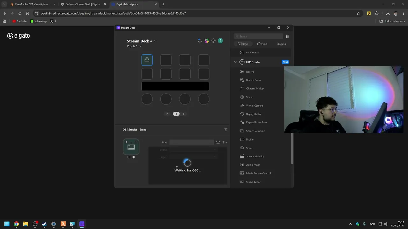Screen dimensions: 408x229
Task: Select the Scene key on the deck canvas
Action: point(147,60)
